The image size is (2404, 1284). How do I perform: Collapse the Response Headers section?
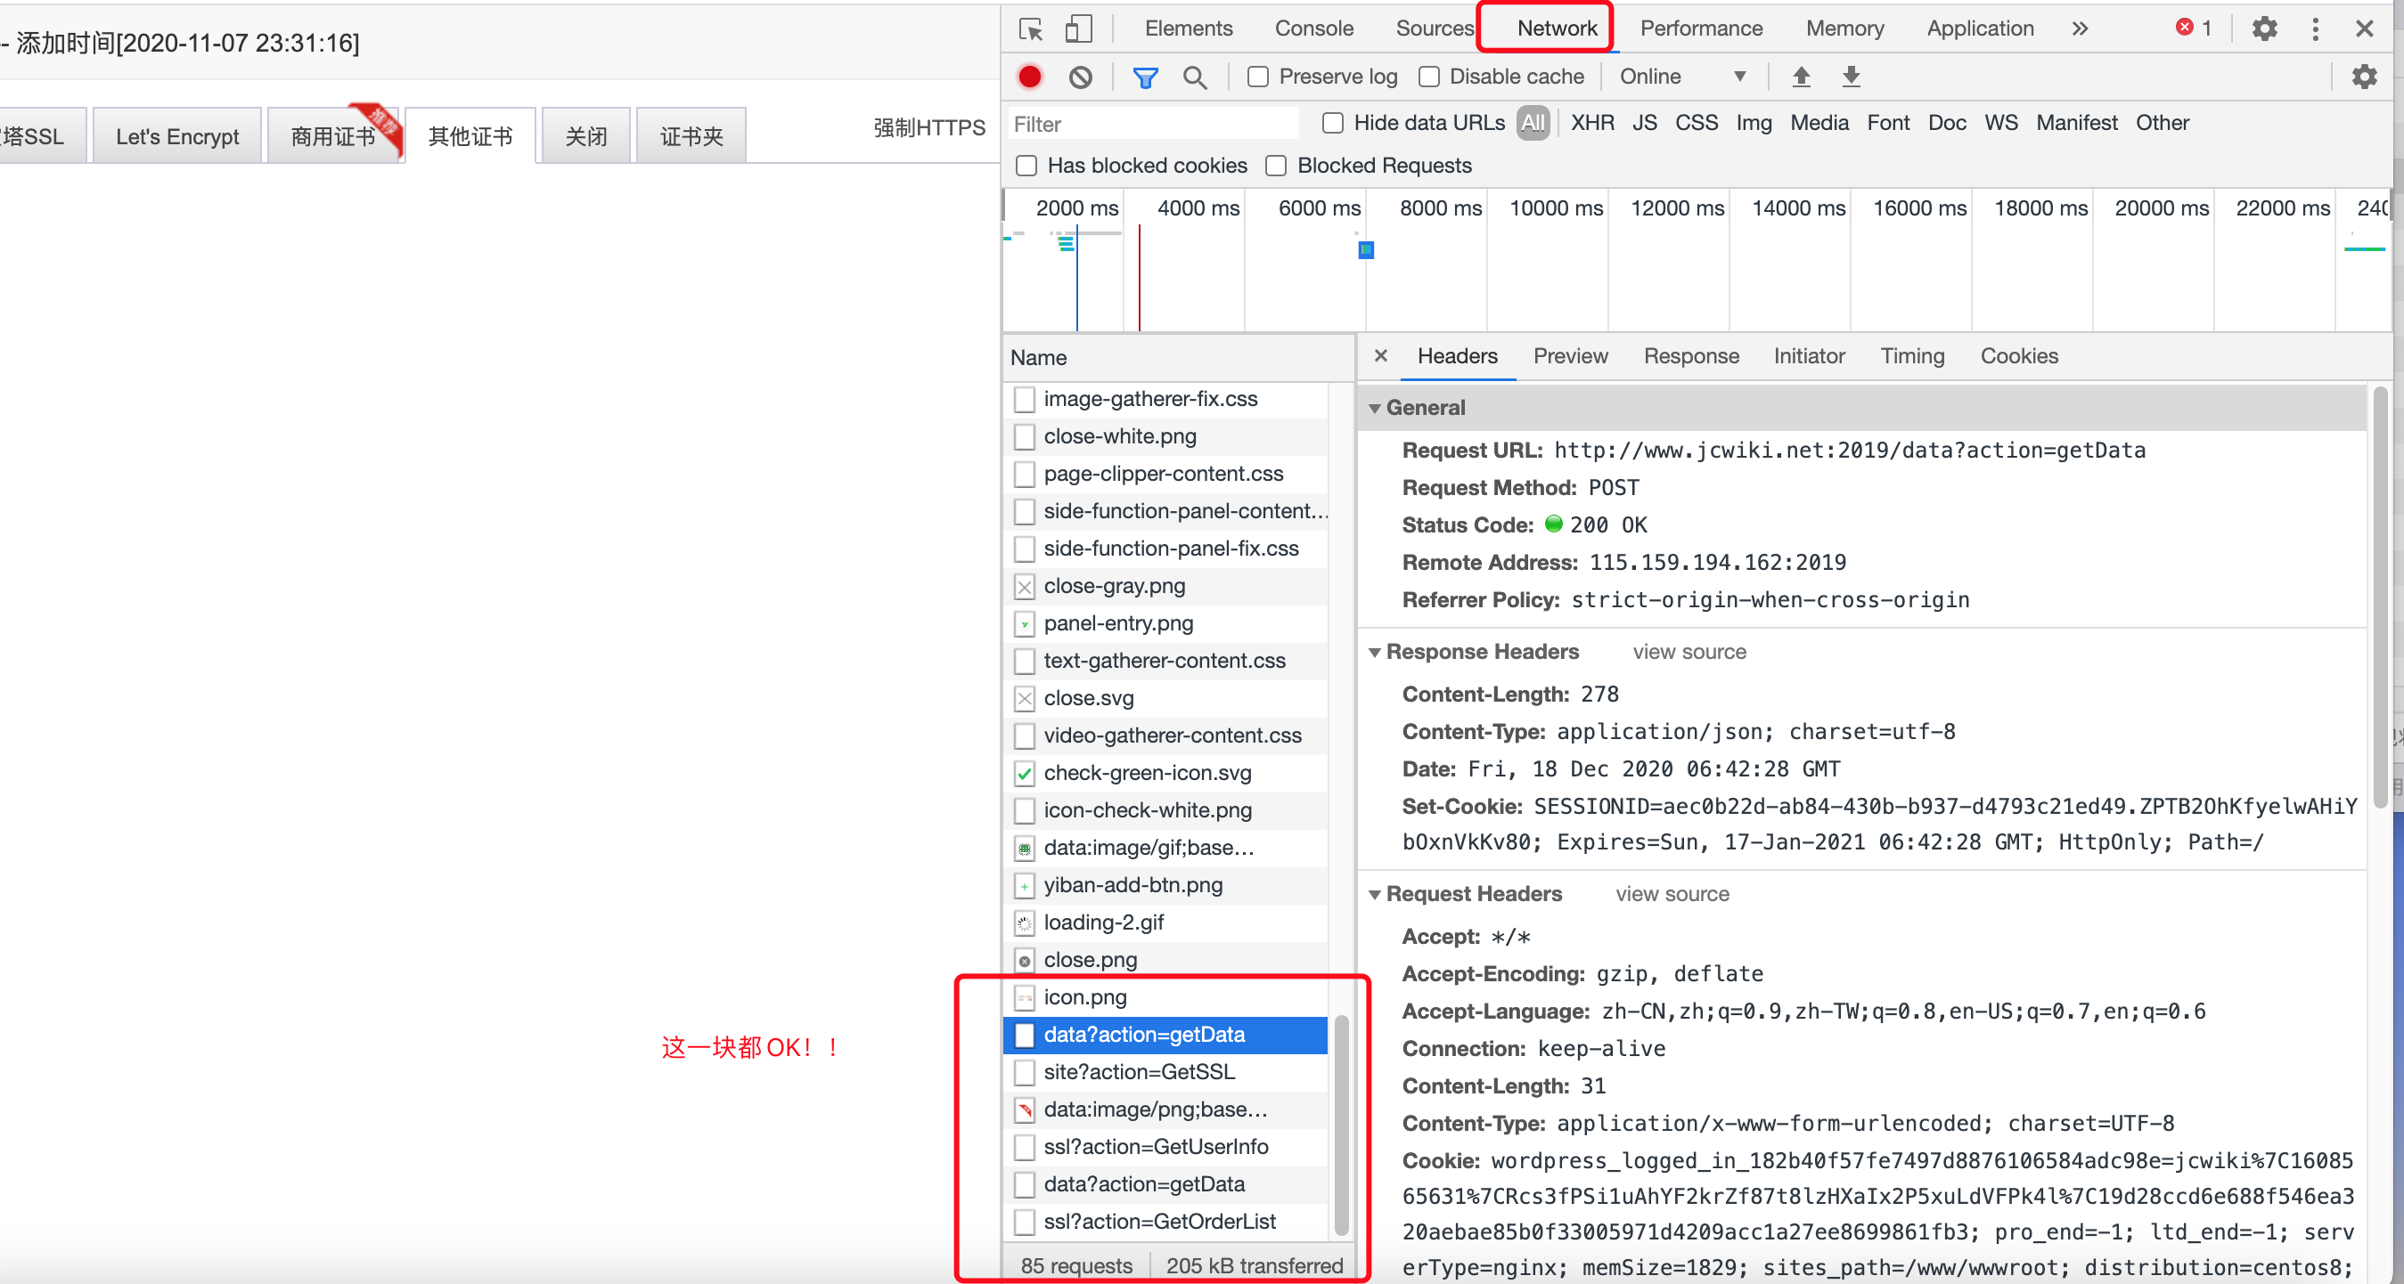(x=1375, y=652)
